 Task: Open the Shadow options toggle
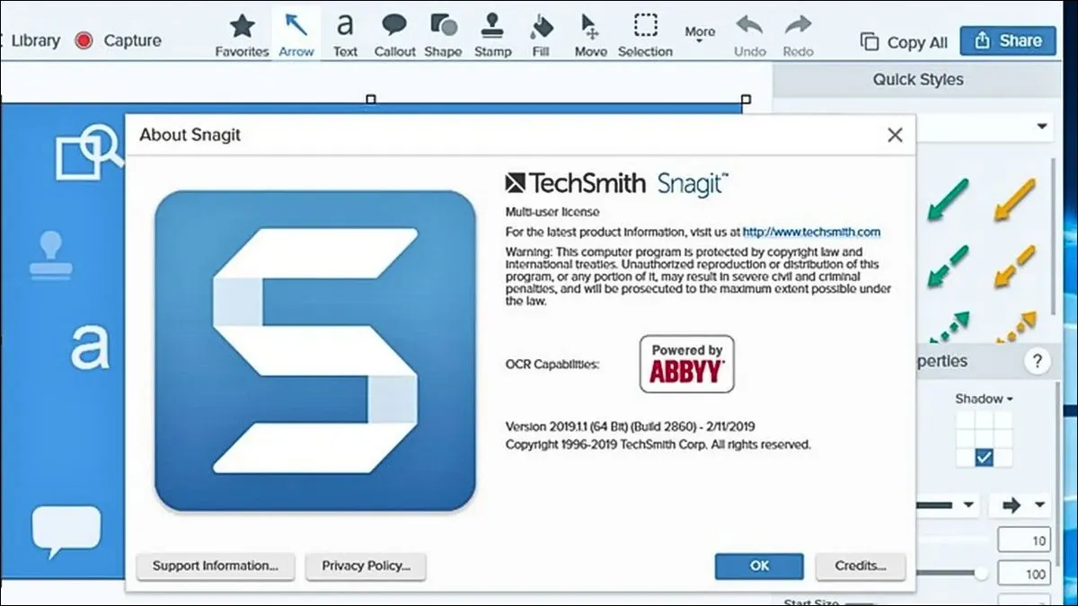click(981, 399)
